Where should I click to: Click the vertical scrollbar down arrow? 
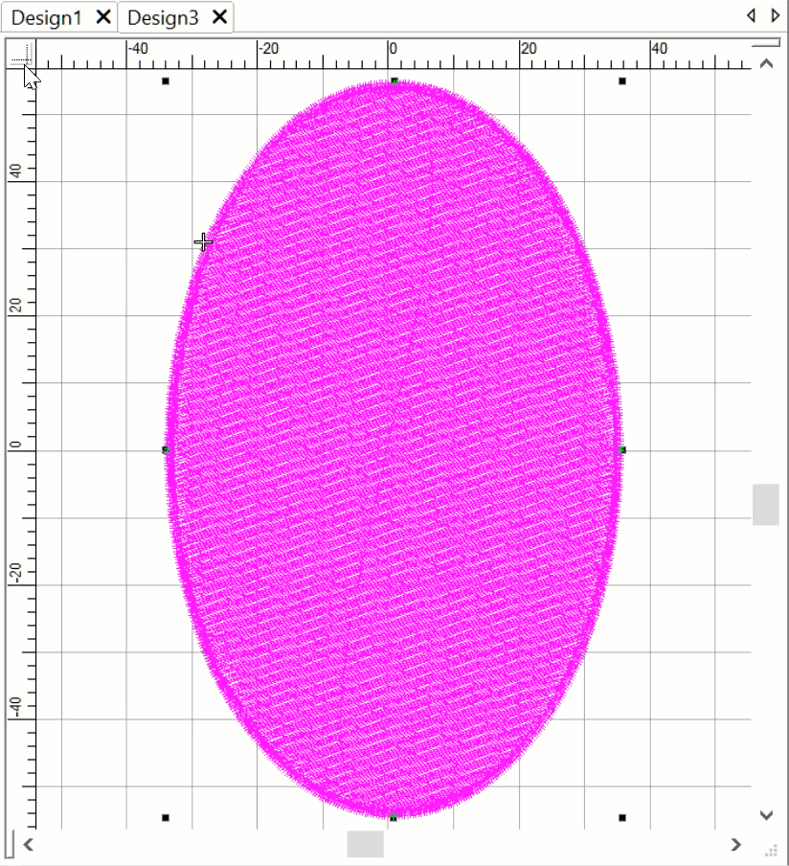coord(765,815)
